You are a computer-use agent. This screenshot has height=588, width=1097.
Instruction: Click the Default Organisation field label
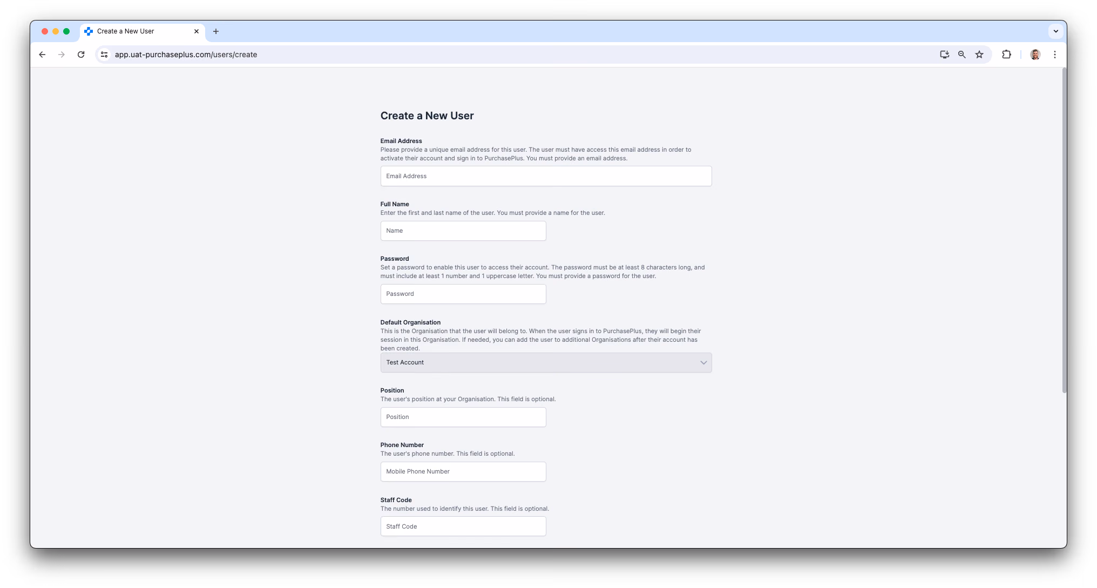pyautogui.click(x=410, y=322)
